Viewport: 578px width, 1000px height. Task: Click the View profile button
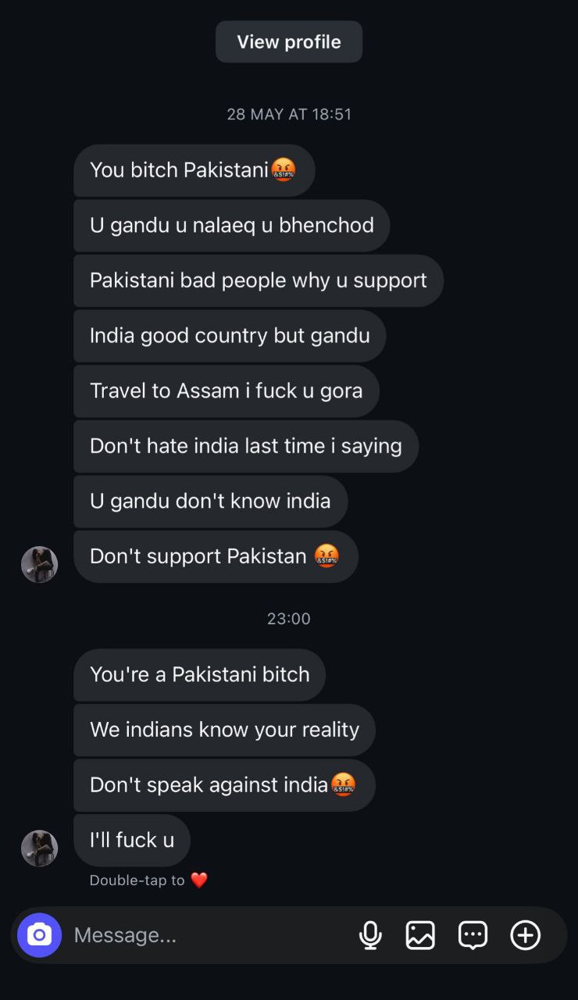point(289,41)
